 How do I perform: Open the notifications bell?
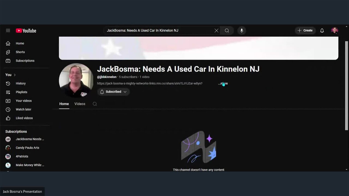tap(322, 30)
